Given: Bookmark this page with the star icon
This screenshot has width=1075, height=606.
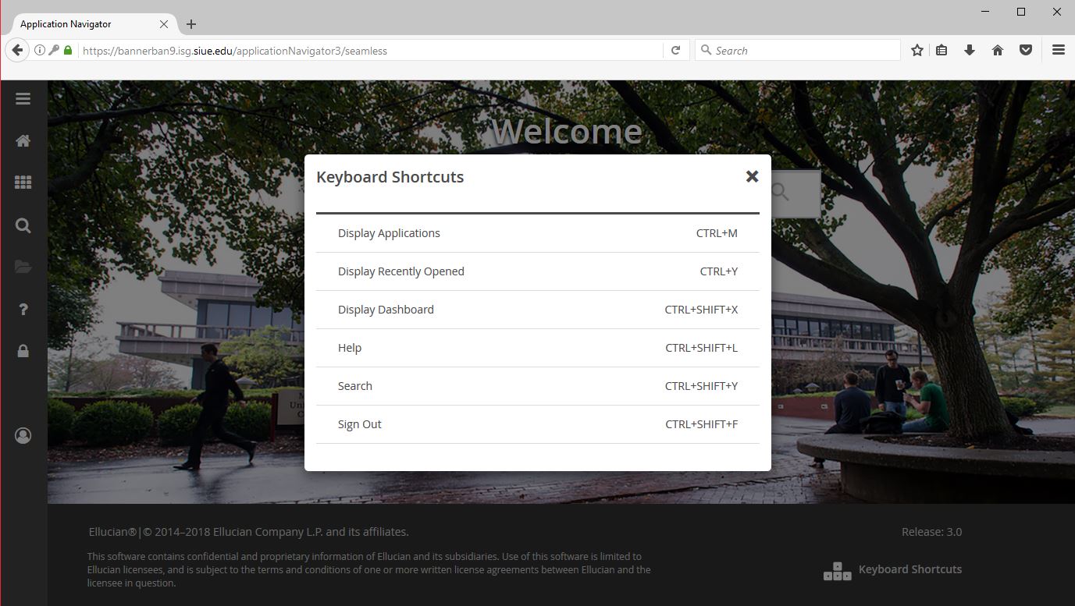Looking at the screenshot, I should tap(917, 51).
